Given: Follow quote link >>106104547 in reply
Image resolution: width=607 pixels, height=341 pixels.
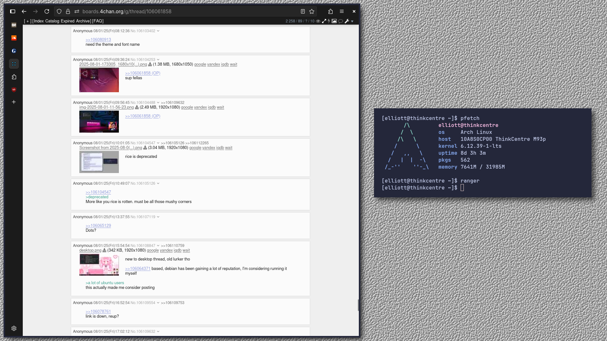Looking at the screenshot, I should tap(98, 192).
